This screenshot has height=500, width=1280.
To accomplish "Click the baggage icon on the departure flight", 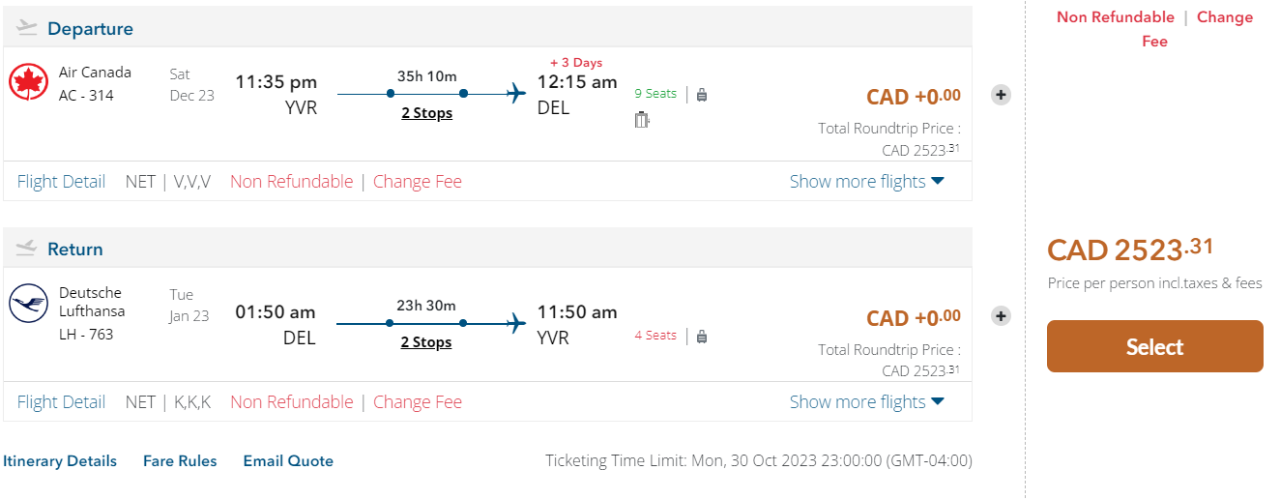I will pyautogui.click(x=702, y=95).
